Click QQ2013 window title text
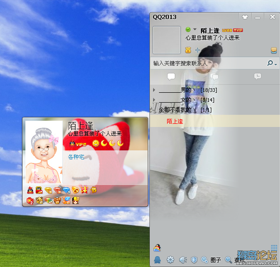 click(164, 17)
